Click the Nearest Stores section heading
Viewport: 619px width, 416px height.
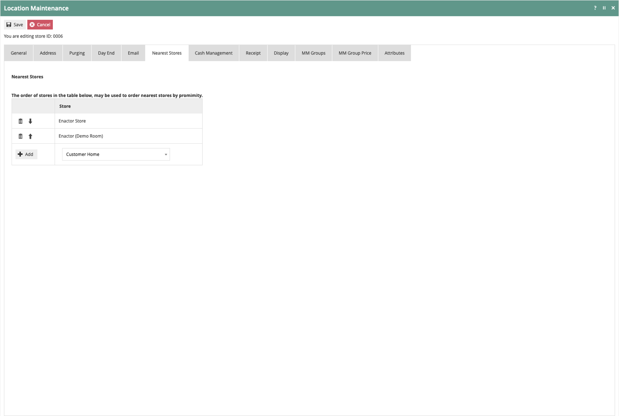pos(27,77)
